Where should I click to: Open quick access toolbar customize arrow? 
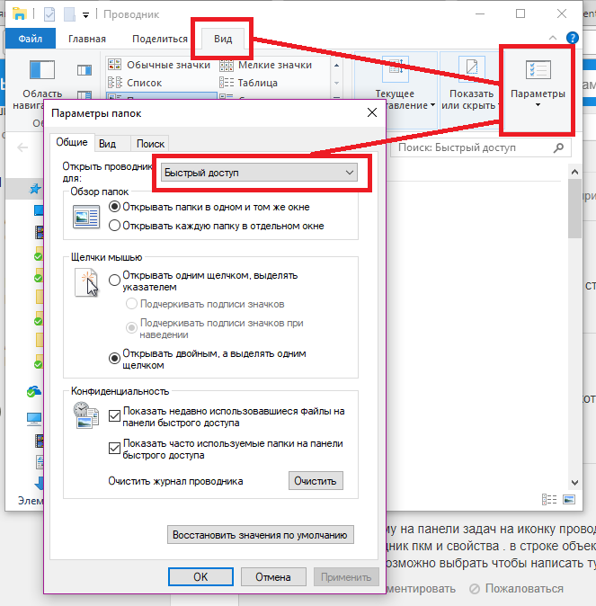click(85, 15)
